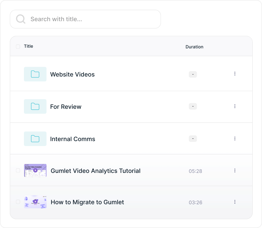Click the Internal Comms folder icon
The width and height of the screenshot is (262, 228).
pos(35,138)
